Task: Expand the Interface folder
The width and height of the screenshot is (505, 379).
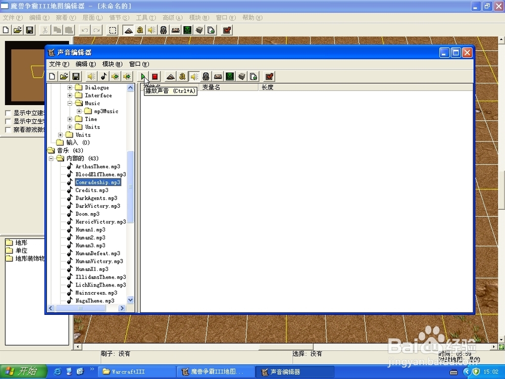Action: (70, 96)
